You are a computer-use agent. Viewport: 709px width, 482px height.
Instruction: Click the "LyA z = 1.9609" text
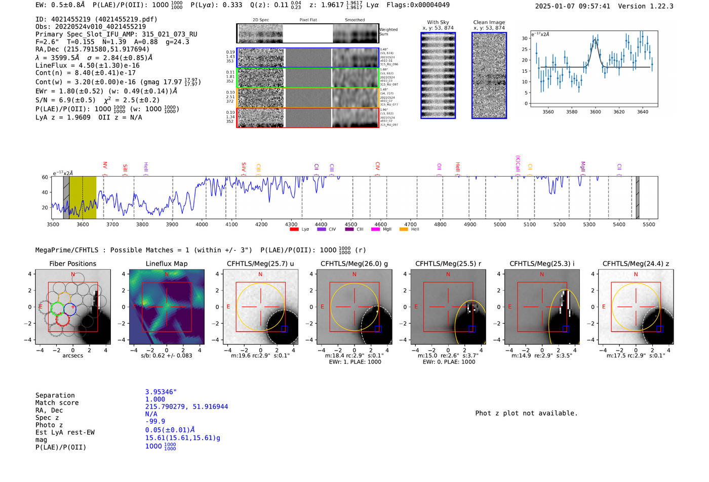63,117
